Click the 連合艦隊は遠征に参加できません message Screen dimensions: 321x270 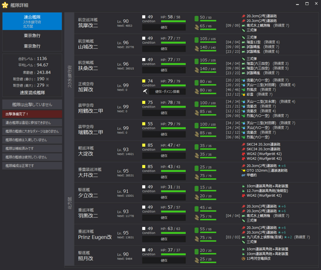pos(32,122)
